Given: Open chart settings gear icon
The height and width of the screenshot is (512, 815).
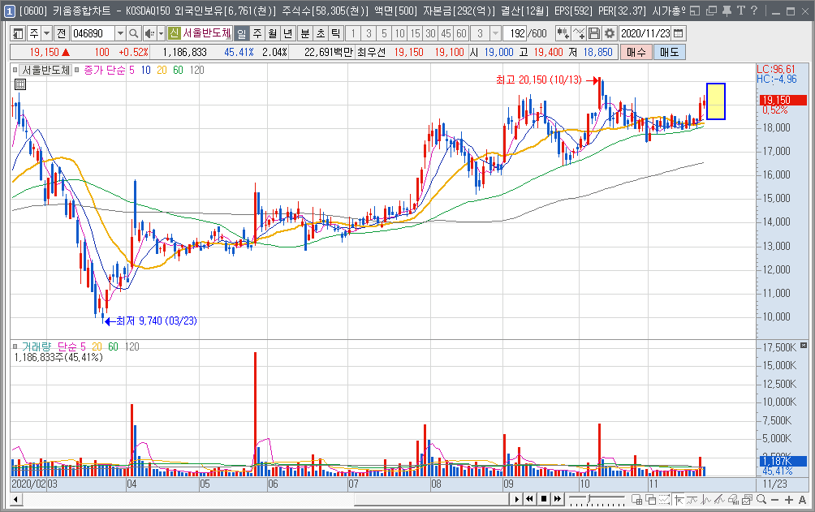Looking at the screenshot, I should pyautogui.click(x=609, y=34).
